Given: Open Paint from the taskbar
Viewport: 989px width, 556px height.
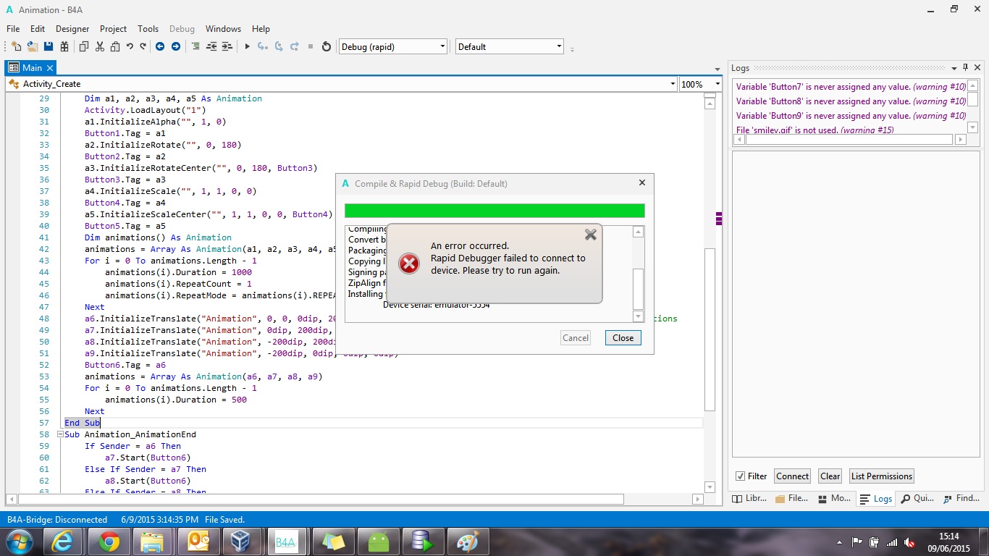Looking at the screenshot, I should pyautogui.click(x=468, y=542).
